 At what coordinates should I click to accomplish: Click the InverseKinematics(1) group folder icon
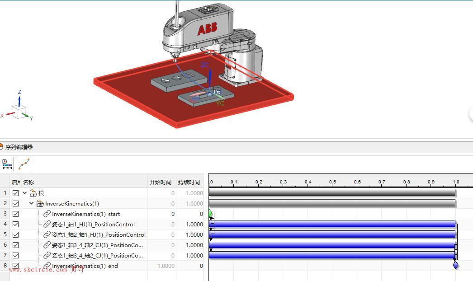(40, 204)
